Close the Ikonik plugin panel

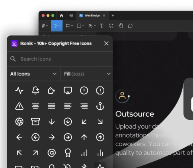tap(106, 43)
